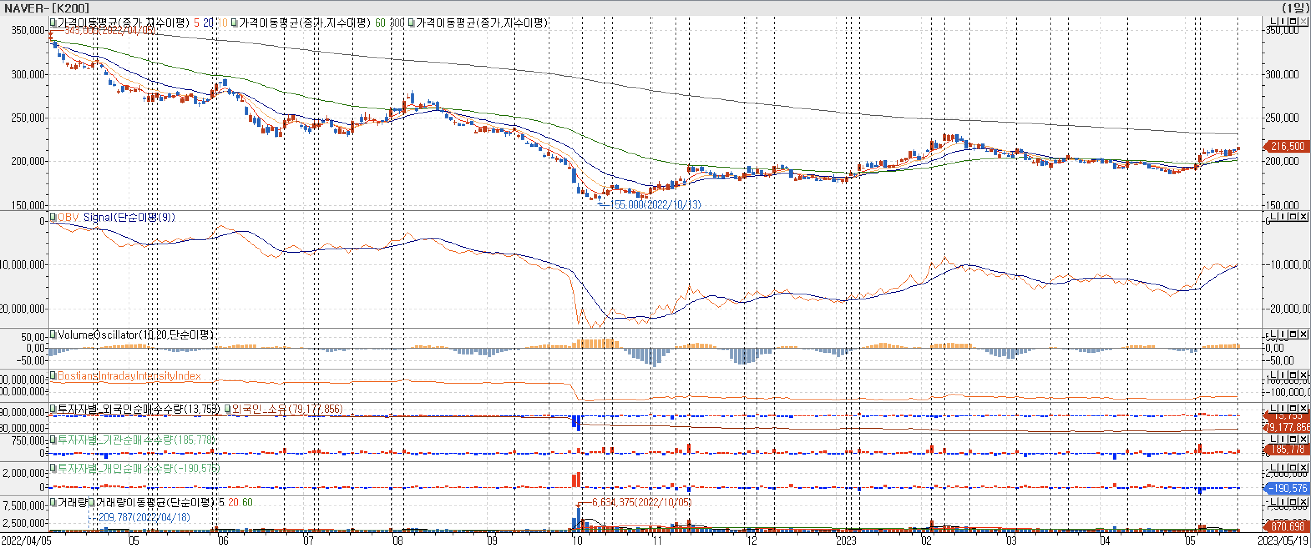
Task: Toggle the VolumeOscillator indicator checkbox
Action: [x=53, y=334]
